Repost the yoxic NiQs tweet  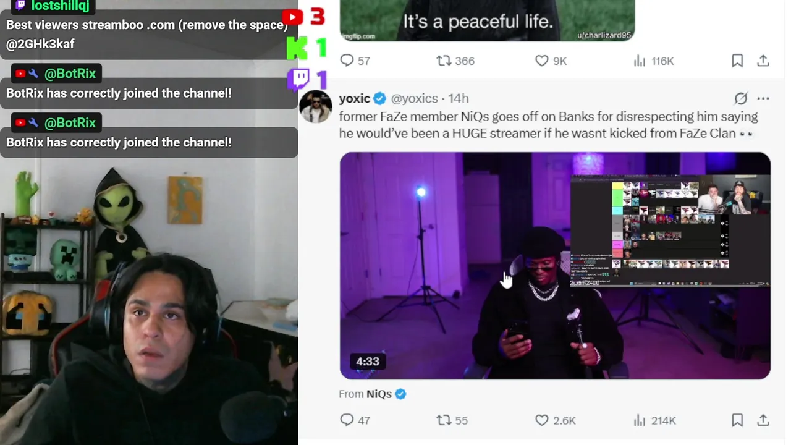(x=452, y=420)
